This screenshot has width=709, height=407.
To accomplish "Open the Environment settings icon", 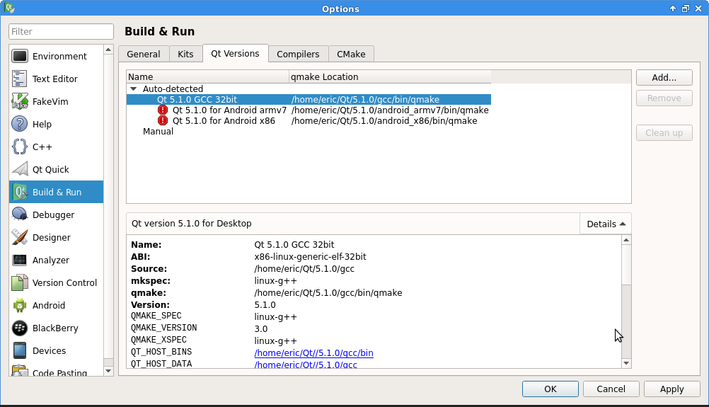I will (x=20, y=56).
